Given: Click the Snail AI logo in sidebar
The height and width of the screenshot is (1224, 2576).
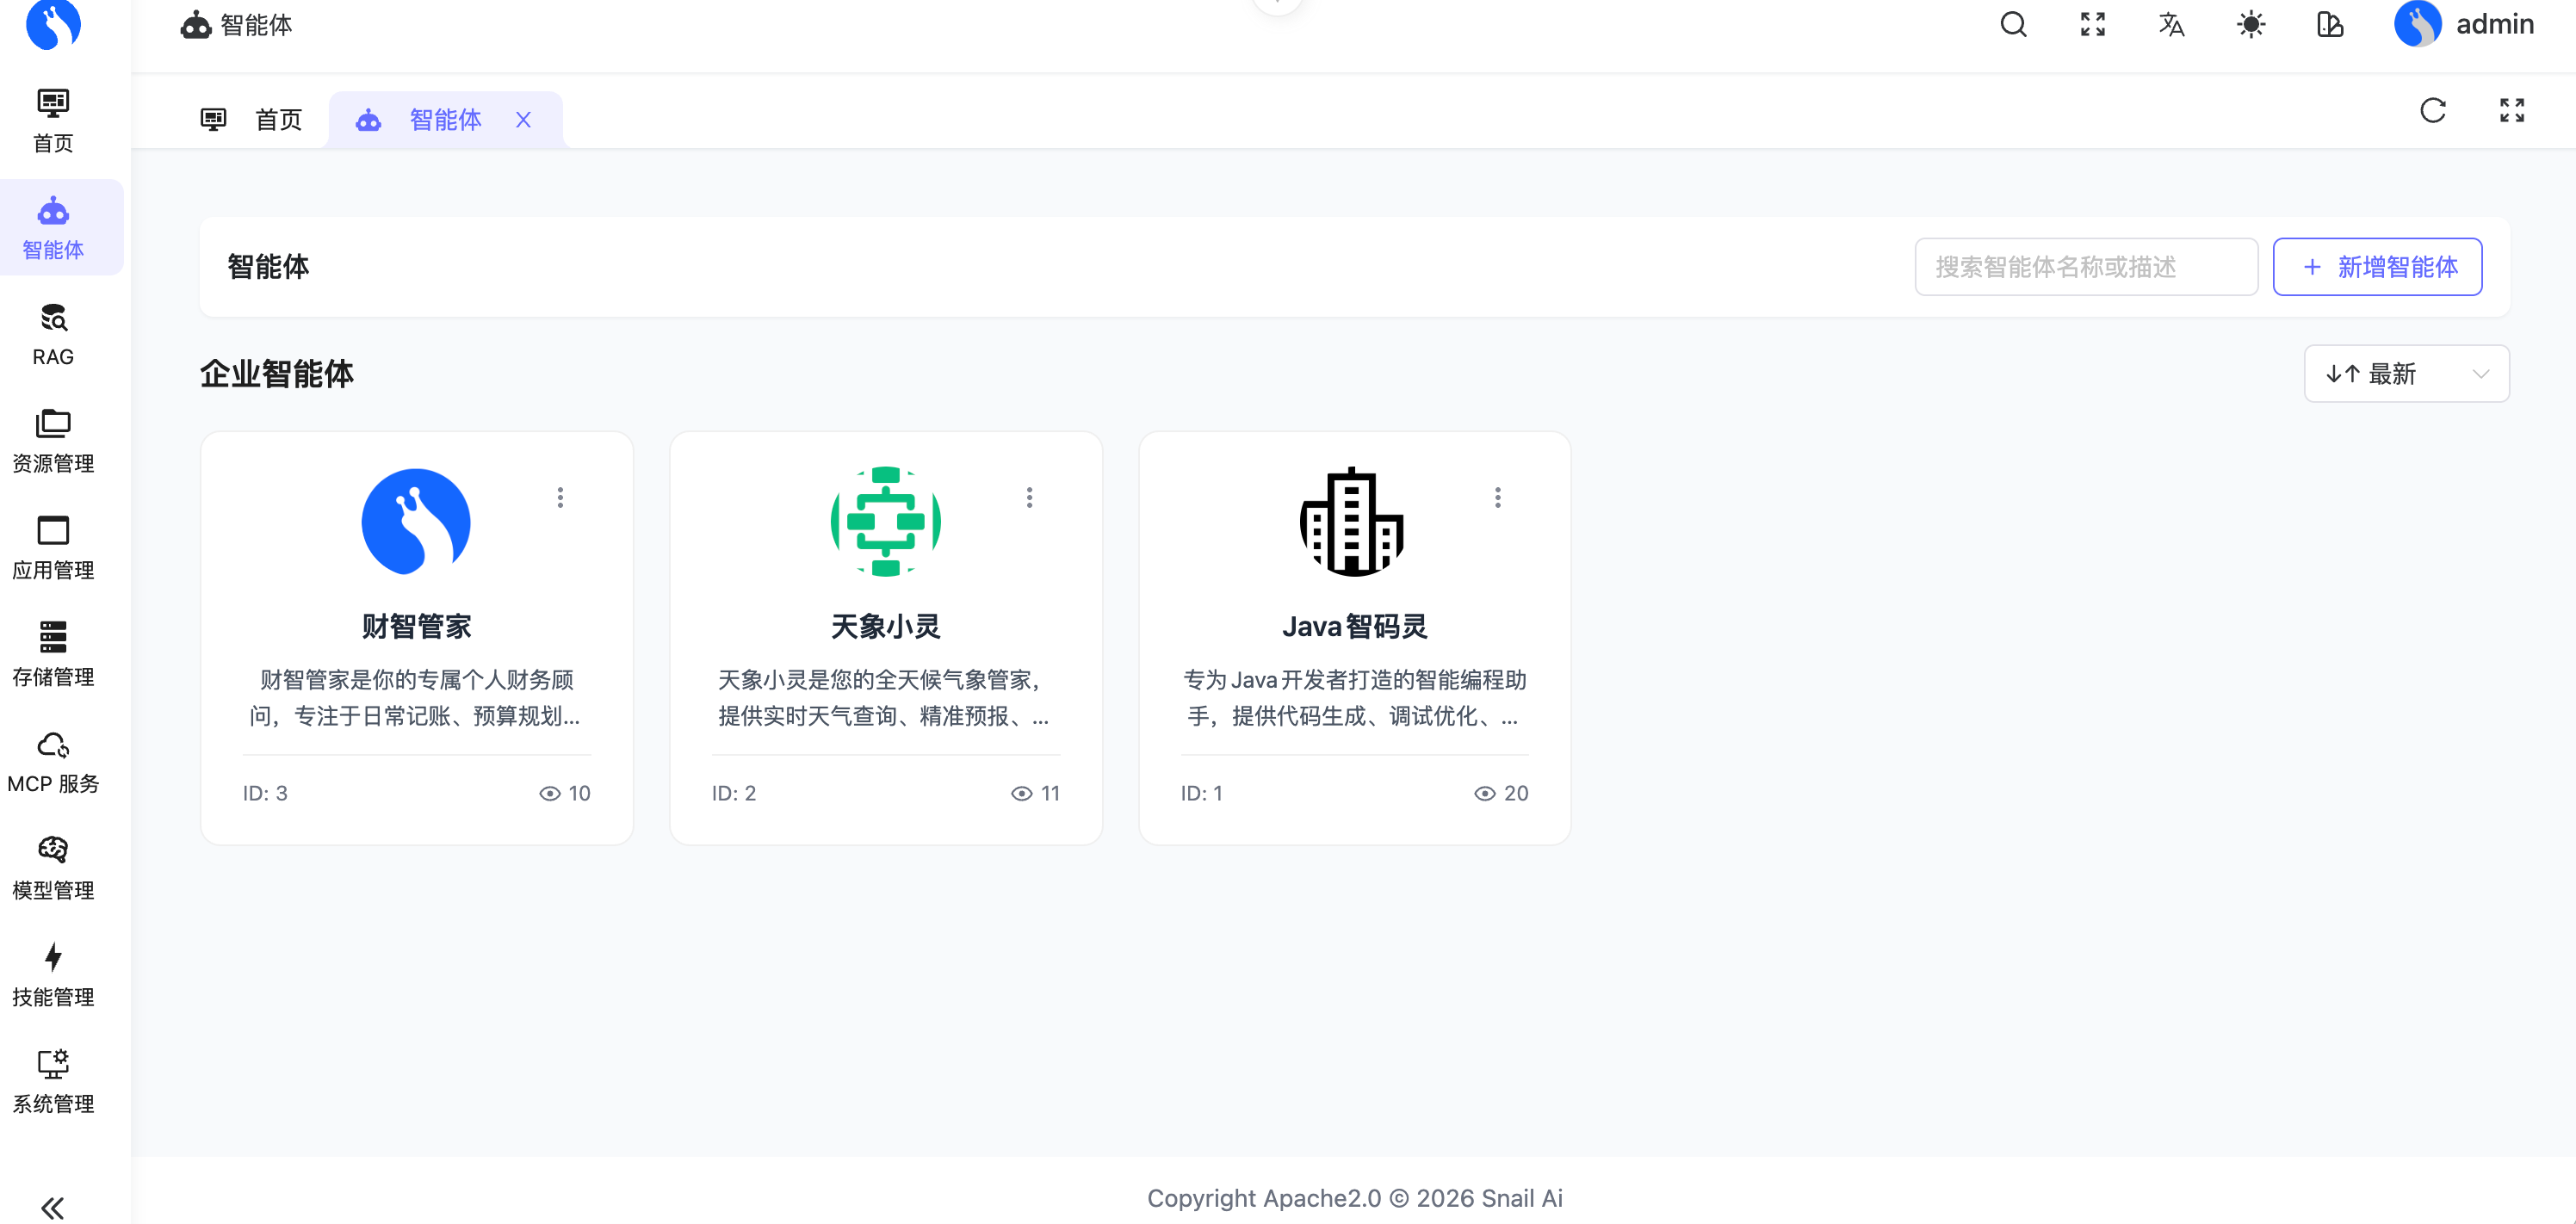Looking at the screenshot, I should pos(53,24).
